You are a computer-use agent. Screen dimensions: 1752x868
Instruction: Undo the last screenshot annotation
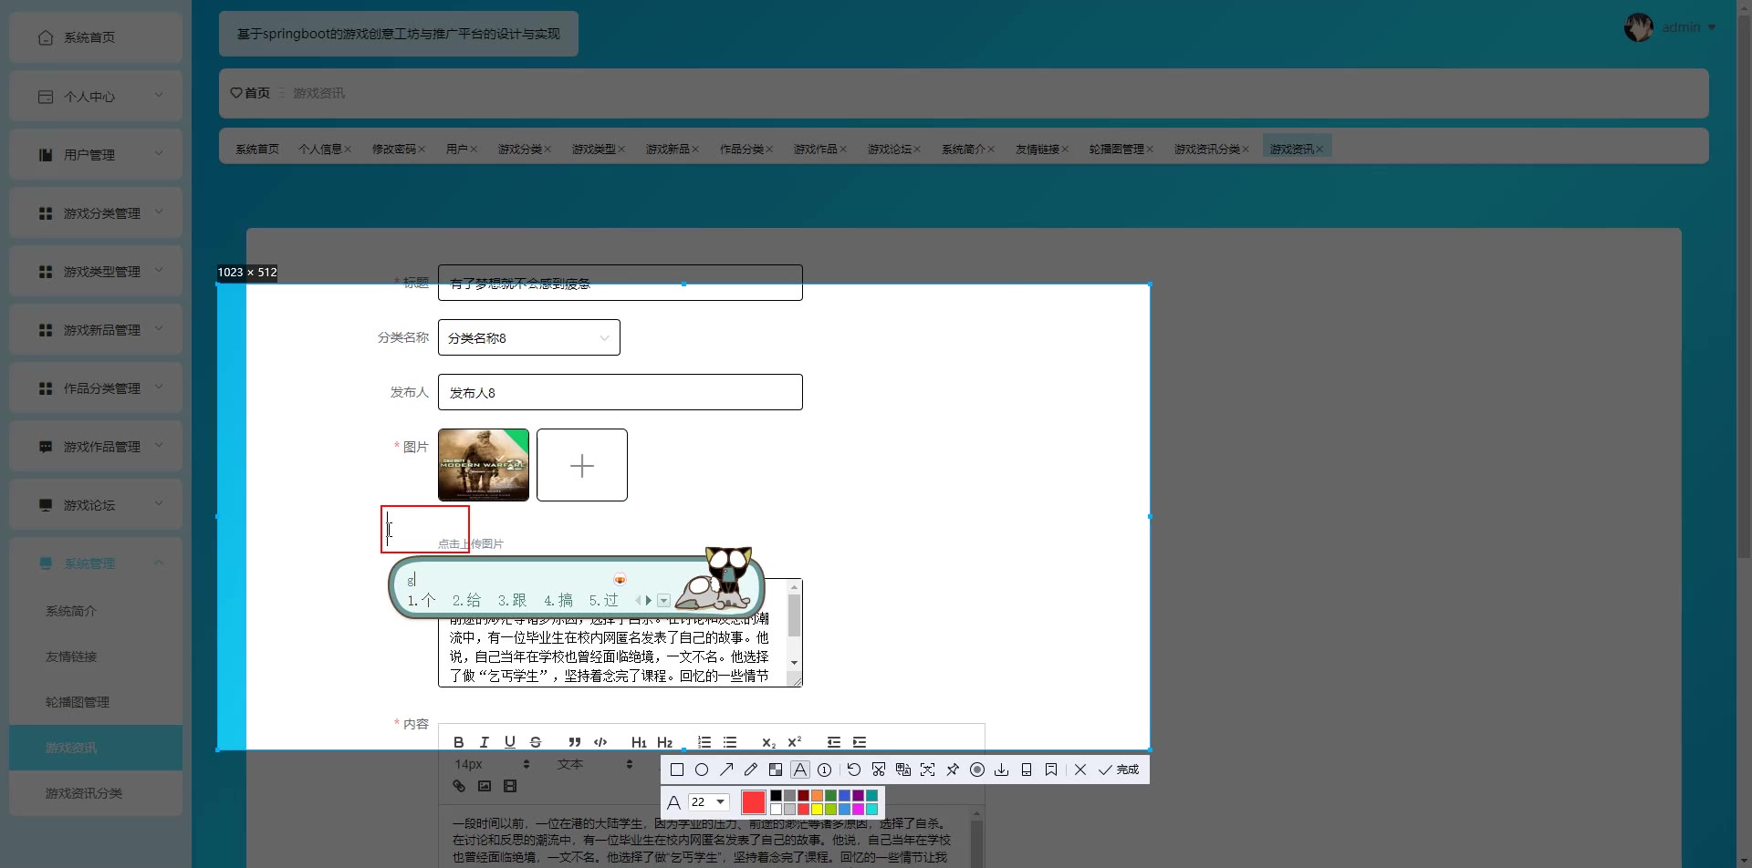(854, 770)
